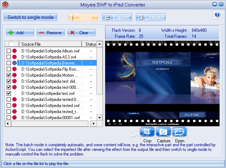
Task: Uncheck the Softpedia Motion file checkbox
Action: tap(9, 75)
